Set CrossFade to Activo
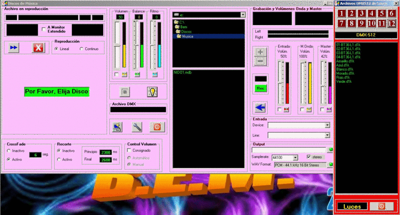 [9, 159]
